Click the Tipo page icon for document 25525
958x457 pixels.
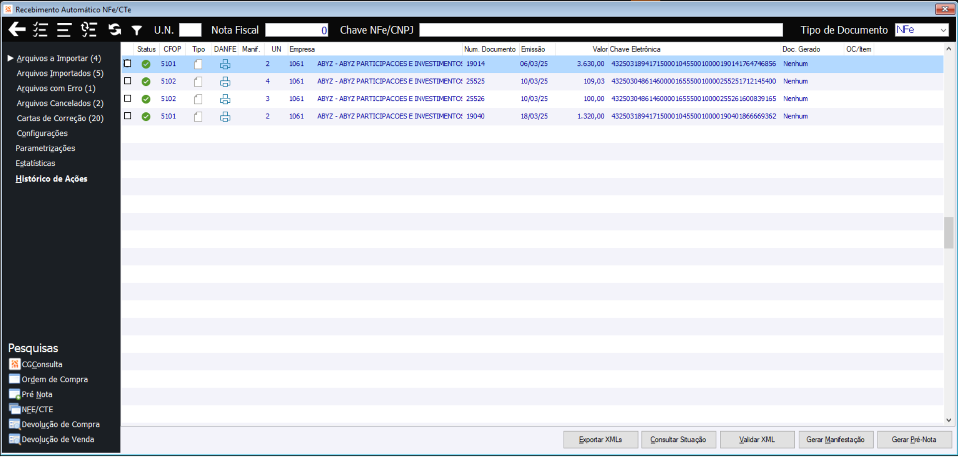[x=198, y=81]
